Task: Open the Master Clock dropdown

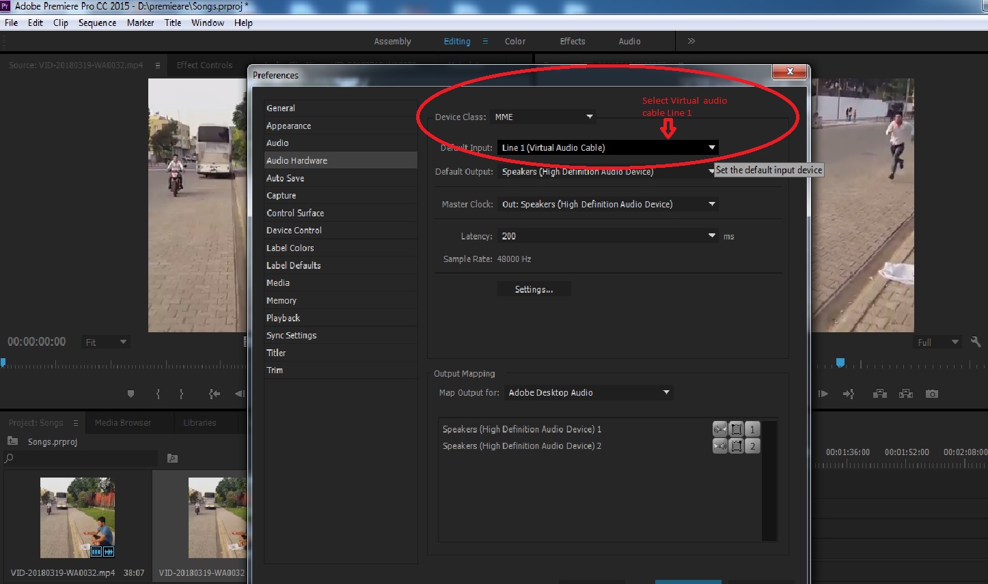Action: (607, 204)
